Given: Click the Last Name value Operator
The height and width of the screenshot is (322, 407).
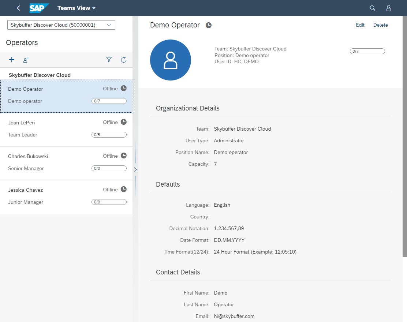Looking at the screenshot, I should pos(224,304).
